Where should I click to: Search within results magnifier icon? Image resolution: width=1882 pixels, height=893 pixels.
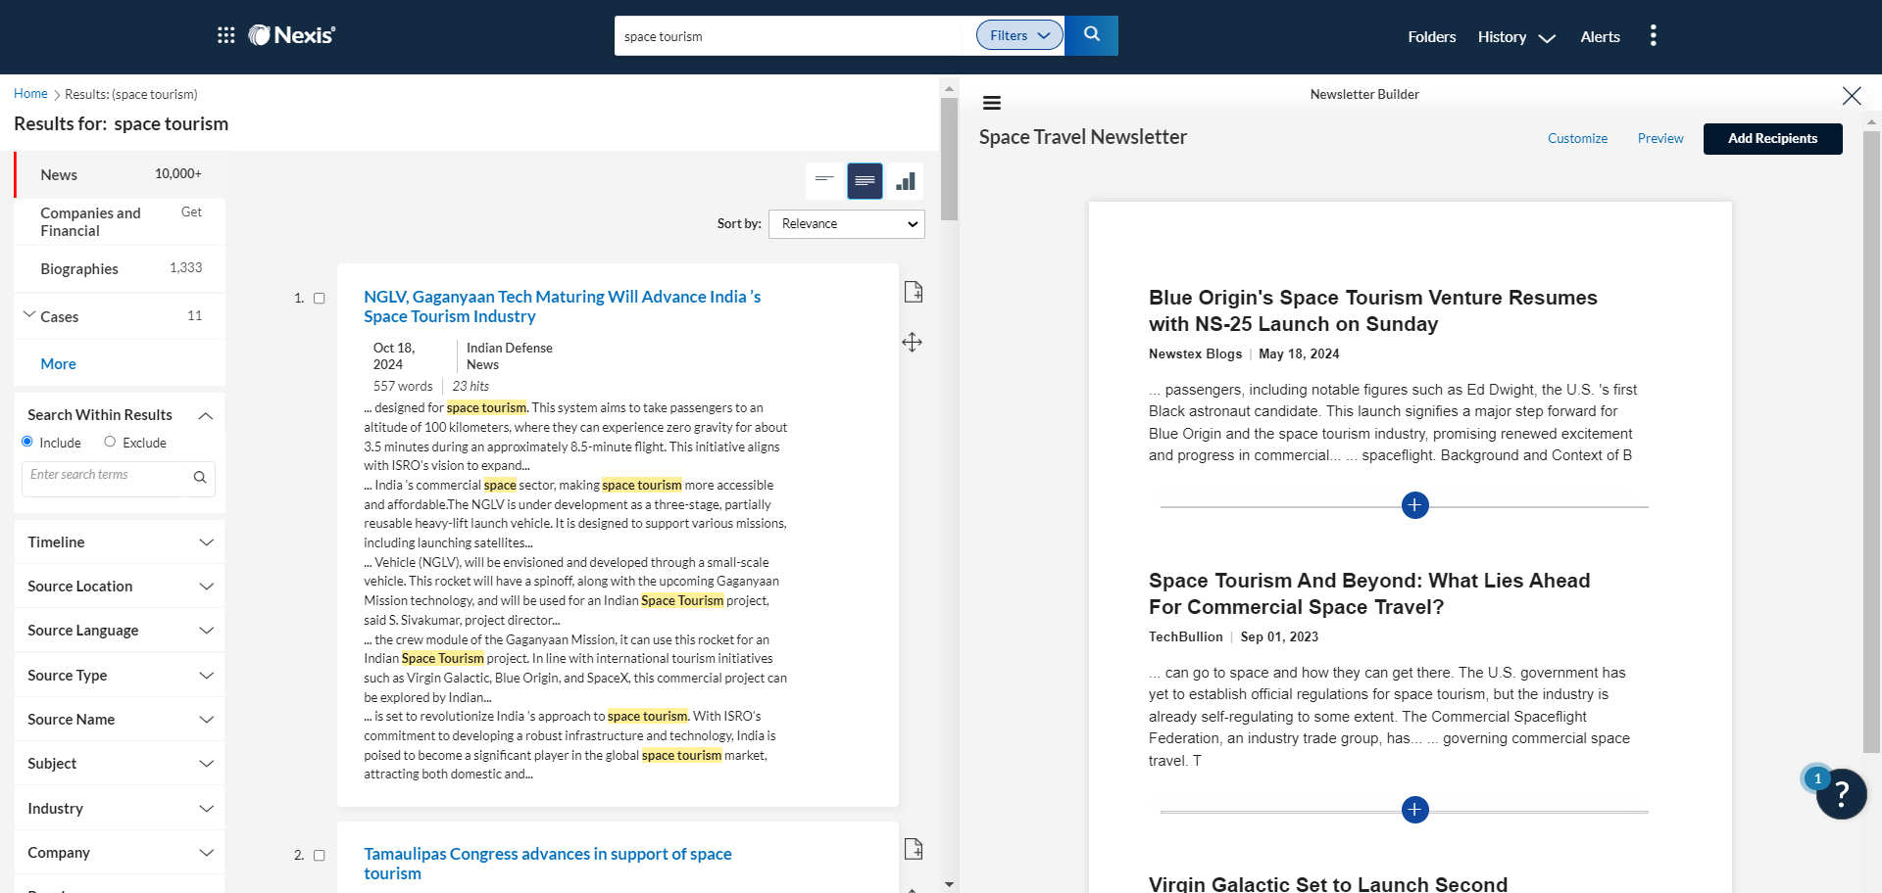200,477
